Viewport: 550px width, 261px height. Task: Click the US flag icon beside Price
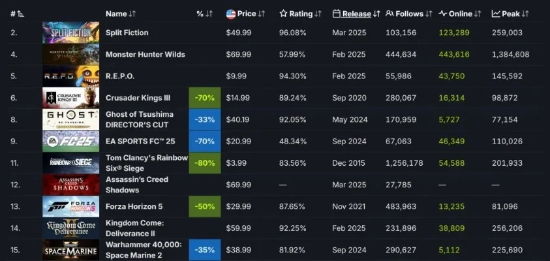click(x=230, y=14)
